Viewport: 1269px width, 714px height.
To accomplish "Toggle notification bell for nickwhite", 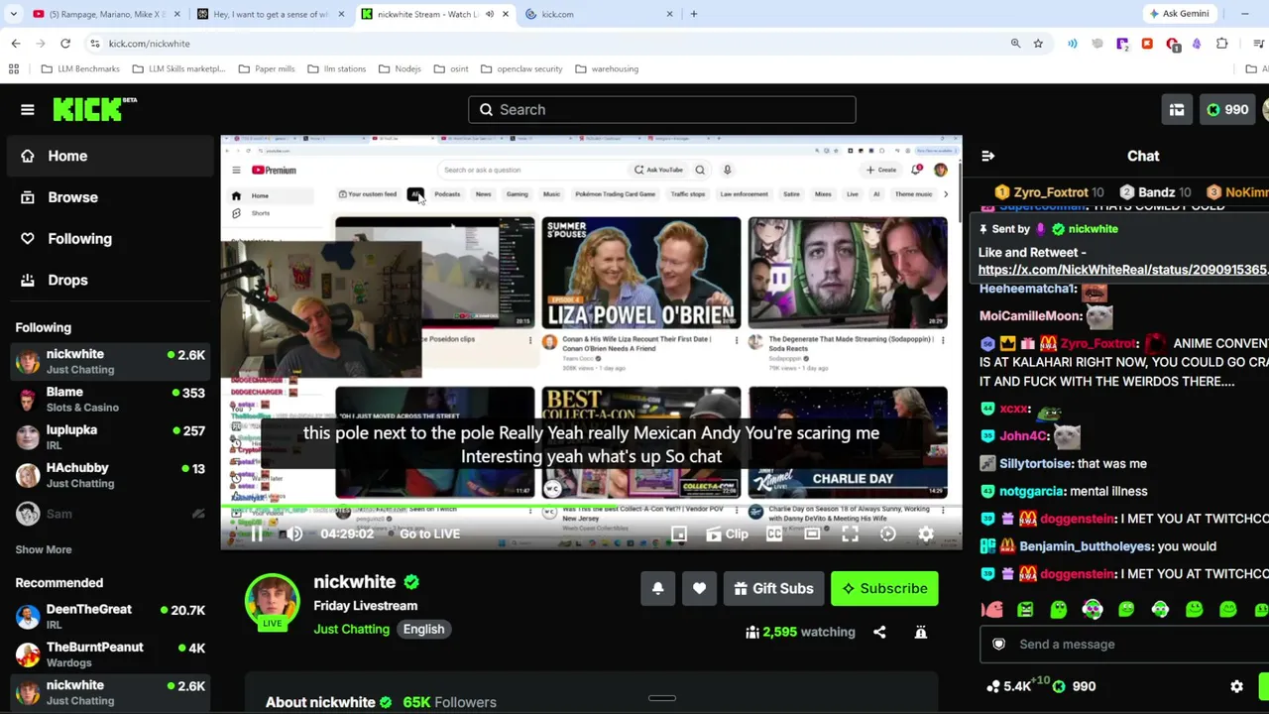I will [657, 588].
